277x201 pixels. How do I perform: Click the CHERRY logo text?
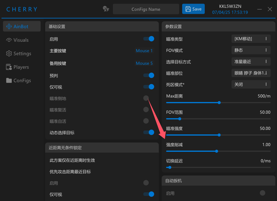tap(22, 9)
